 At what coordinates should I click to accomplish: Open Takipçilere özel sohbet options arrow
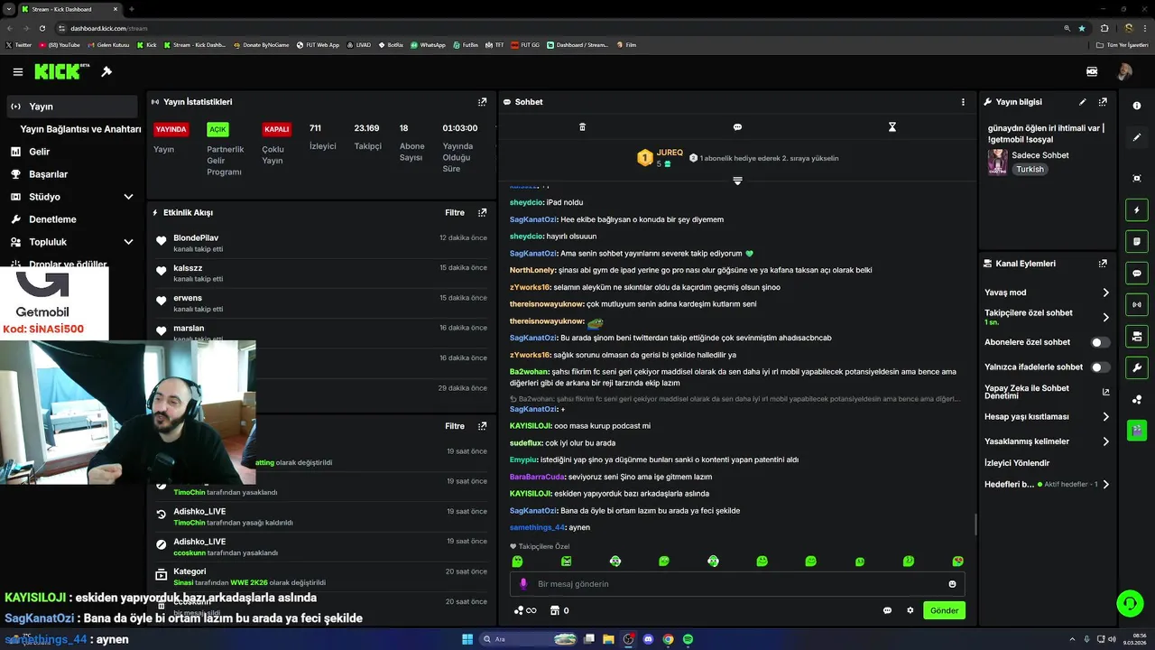(x=1105, y=317)
